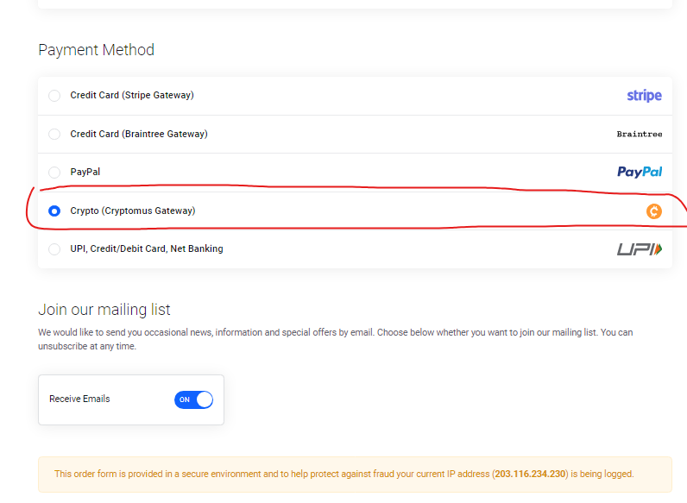The width and height of the screenshot is (687, 503).
Task: Click the selected Crypto radio button
Action: (x=54, y=211)
